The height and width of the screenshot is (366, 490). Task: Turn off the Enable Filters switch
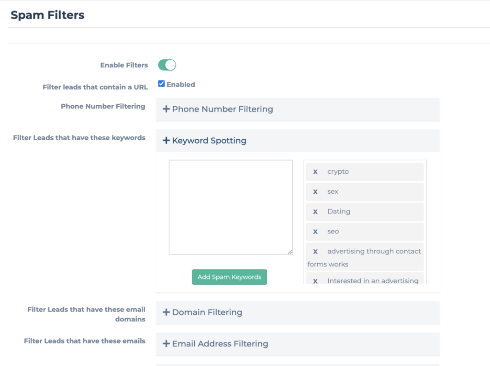(167, 65)
